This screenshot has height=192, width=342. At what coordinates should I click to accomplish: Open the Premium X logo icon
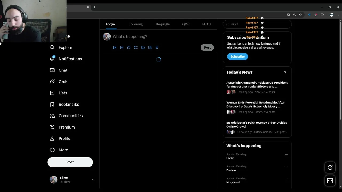click(x=52, y=127)
